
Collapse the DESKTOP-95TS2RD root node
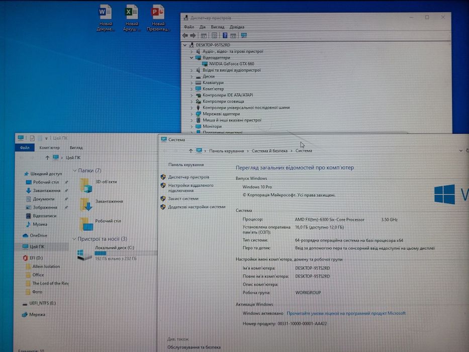(185, 45)
